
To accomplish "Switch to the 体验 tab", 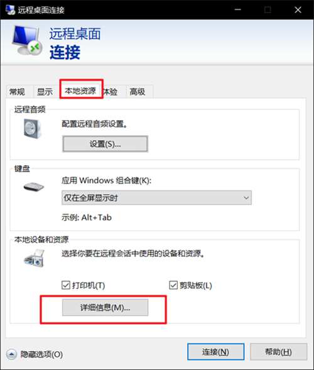I will 111,92.
